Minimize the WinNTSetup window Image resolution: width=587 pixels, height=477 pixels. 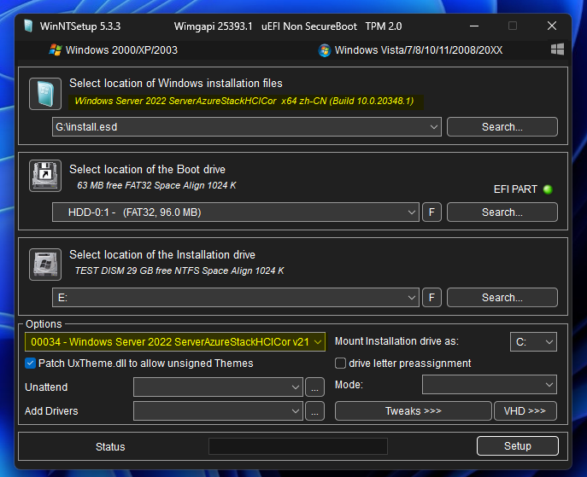[474, 26]
